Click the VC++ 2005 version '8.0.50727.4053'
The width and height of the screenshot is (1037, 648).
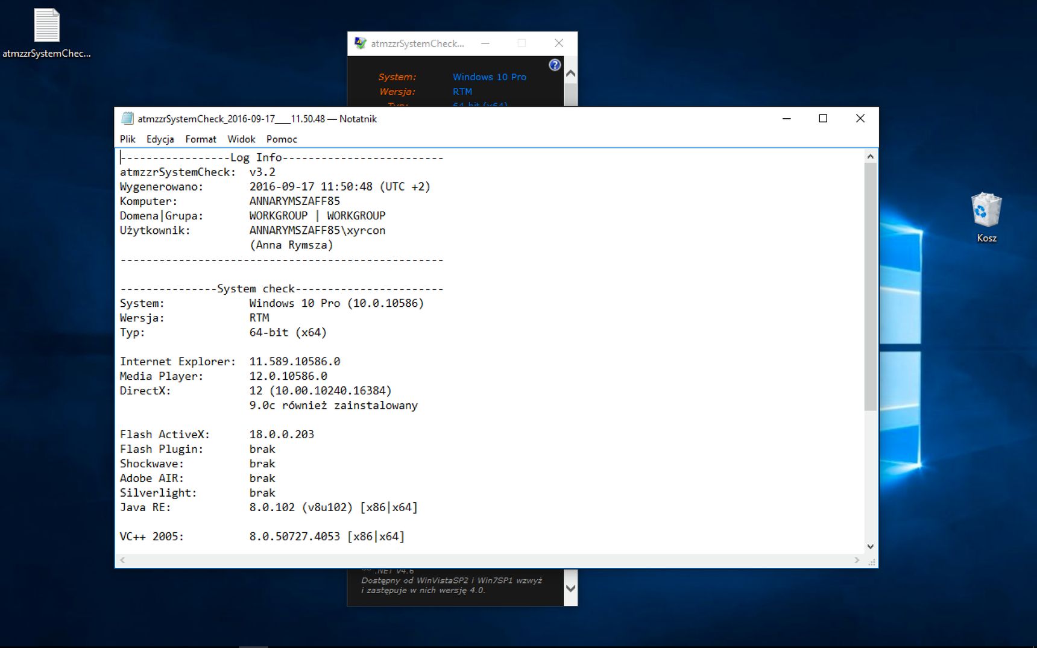tap(294, 536)
